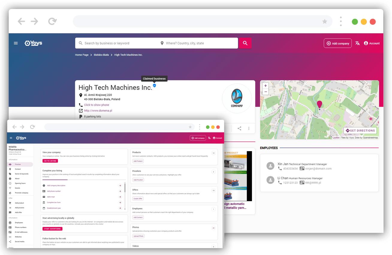Open Account menu in the back window
This screenshot has width=392, height=255.
(372, 43)
